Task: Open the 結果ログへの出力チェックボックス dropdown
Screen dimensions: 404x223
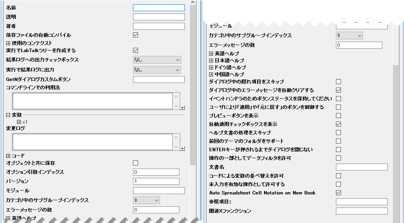Action: tap(157, 60)
